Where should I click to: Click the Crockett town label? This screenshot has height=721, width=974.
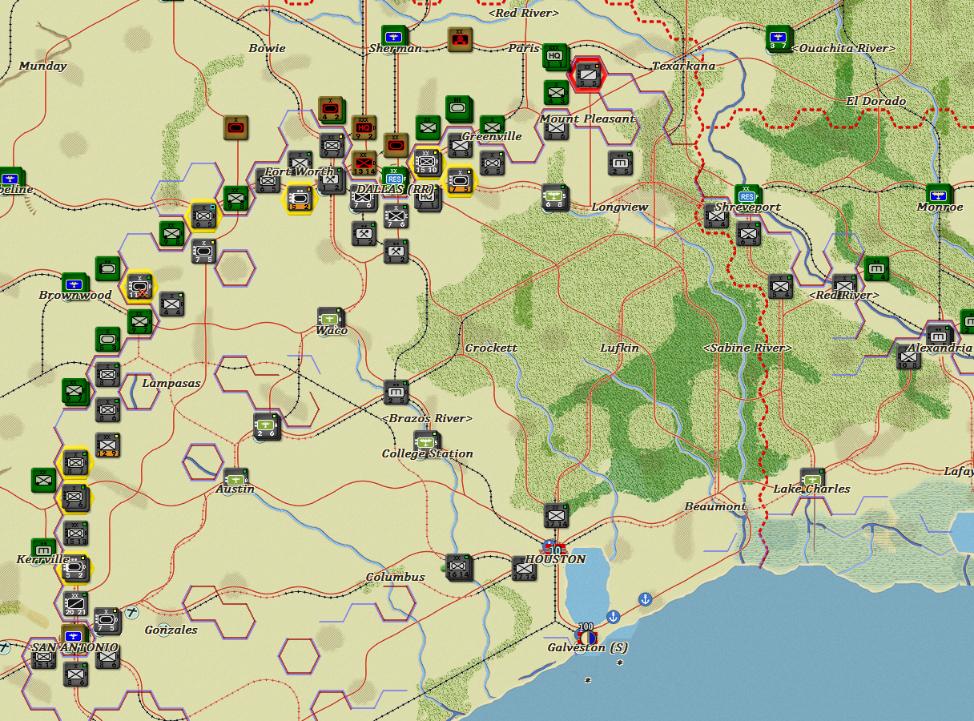coord(491,348)
